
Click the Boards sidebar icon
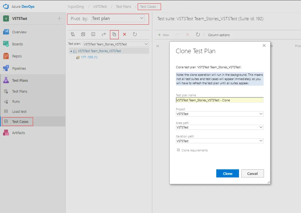coord(6,44)
